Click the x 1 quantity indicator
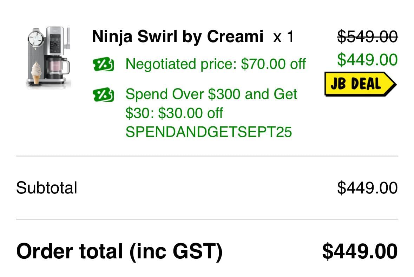Image resolution: width=414 pixels, height=277 pixels. (283, 37)
